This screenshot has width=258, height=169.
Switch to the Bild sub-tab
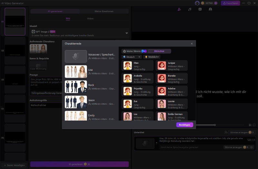[x=68, y=19]
